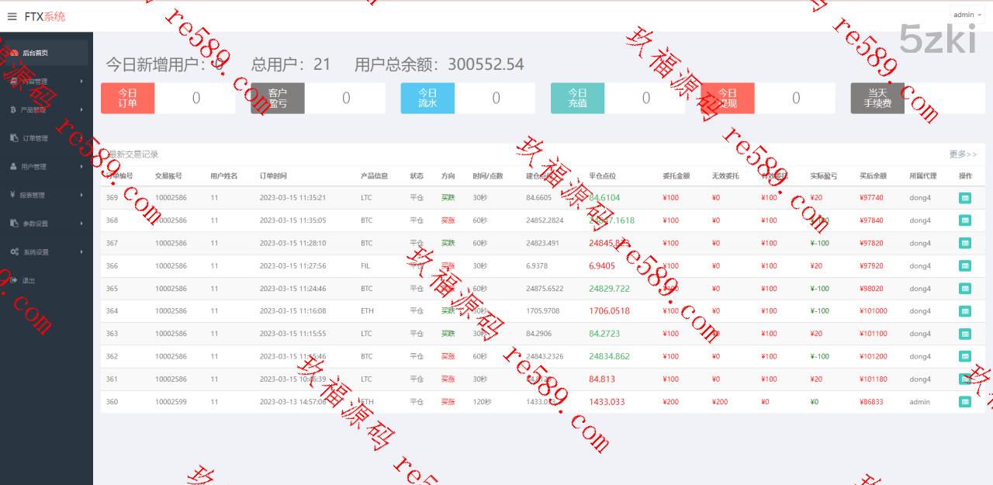The width and height of the screenshot is (993, 485).
Task: Open 订单管理 in the sidebar
Action: coord(35,138)
